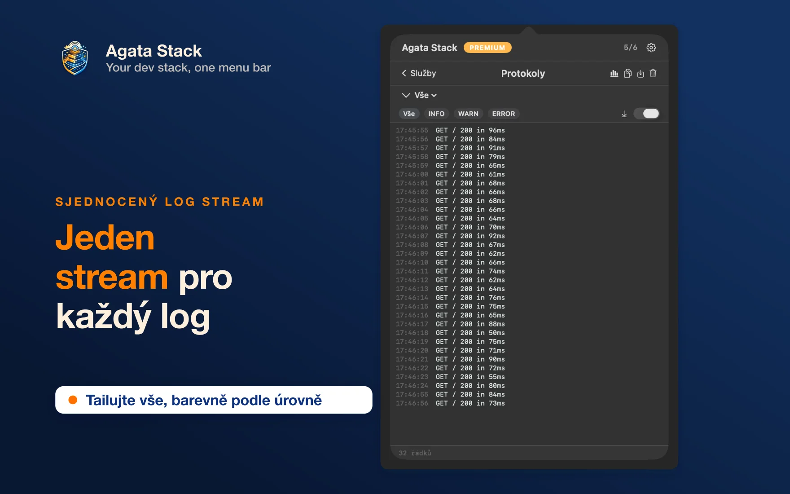
Task: Select log line 17:46:18 GET / 200 in 50ms
Action: (450, 333)
